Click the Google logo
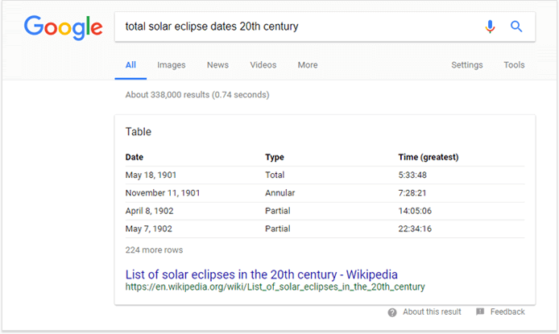This screenshot has width=559, height=334. (x=63, y=27)
